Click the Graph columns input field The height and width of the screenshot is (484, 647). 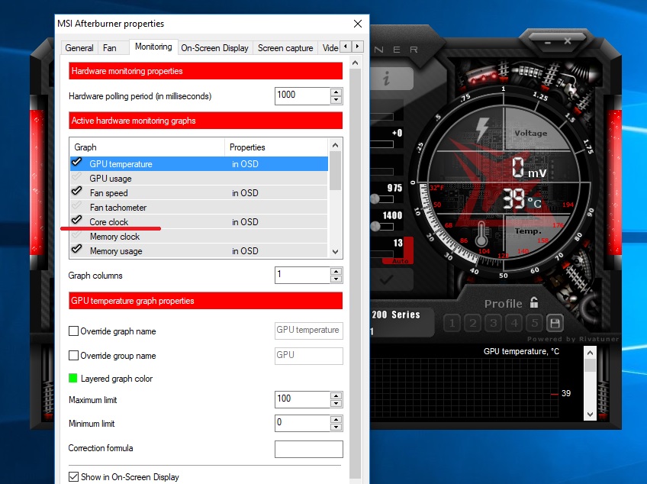coord(303,275)
